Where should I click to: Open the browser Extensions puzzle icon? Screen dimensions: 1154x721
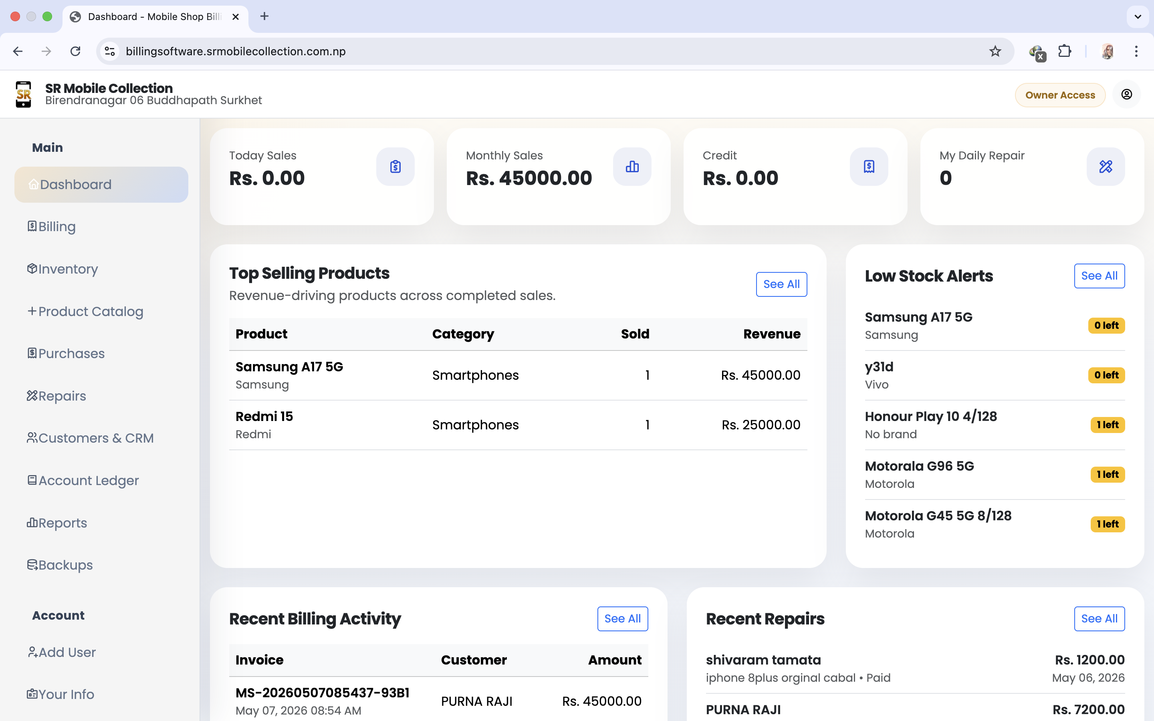point(1064,51)
